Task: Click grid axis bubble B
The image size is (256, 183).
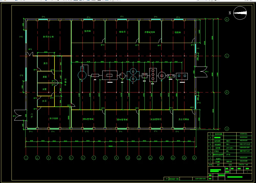Action: tap(227, 92)
